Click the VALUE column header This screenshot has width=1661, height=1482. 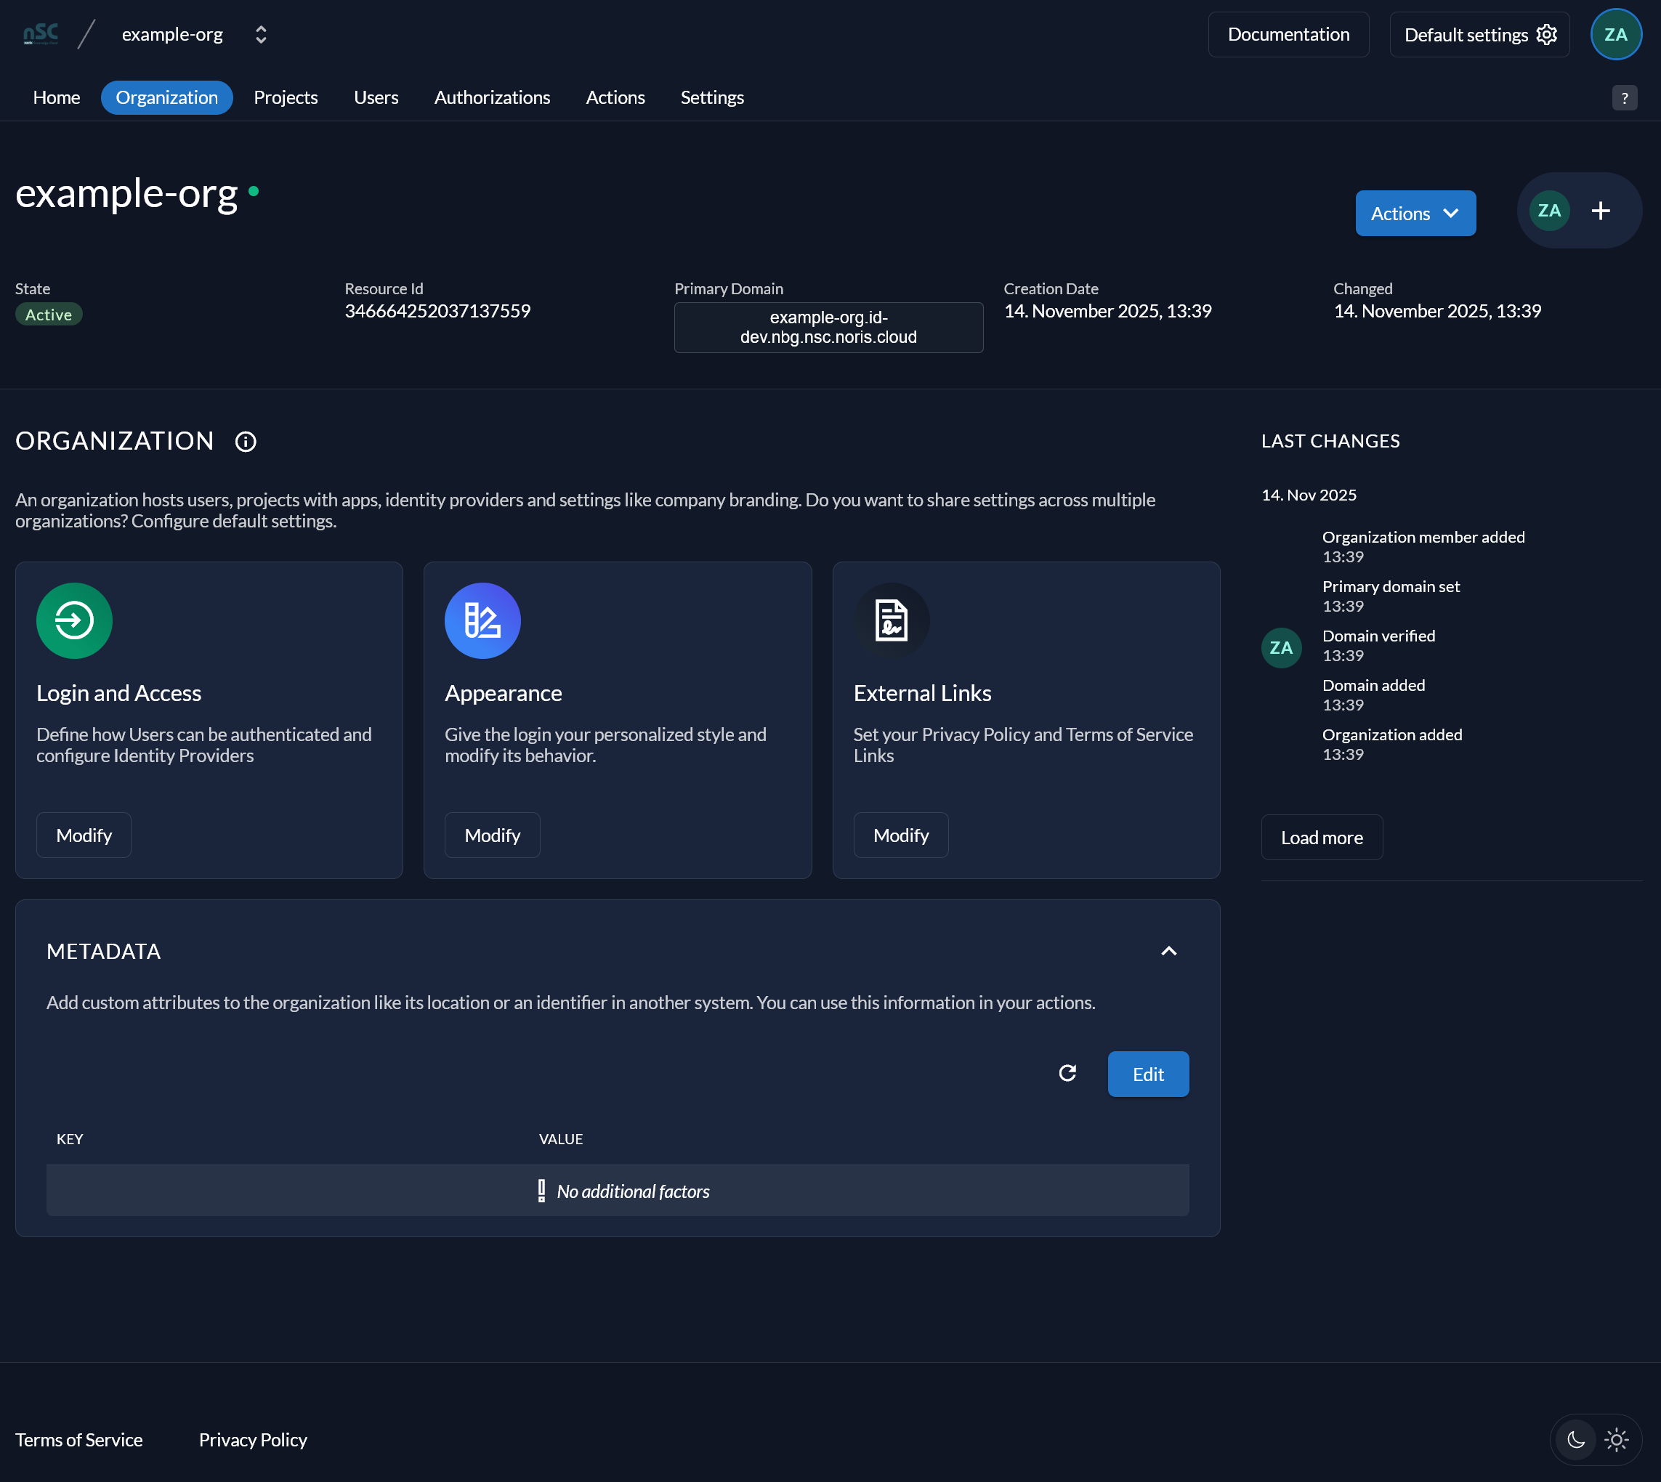[561, 1139]
